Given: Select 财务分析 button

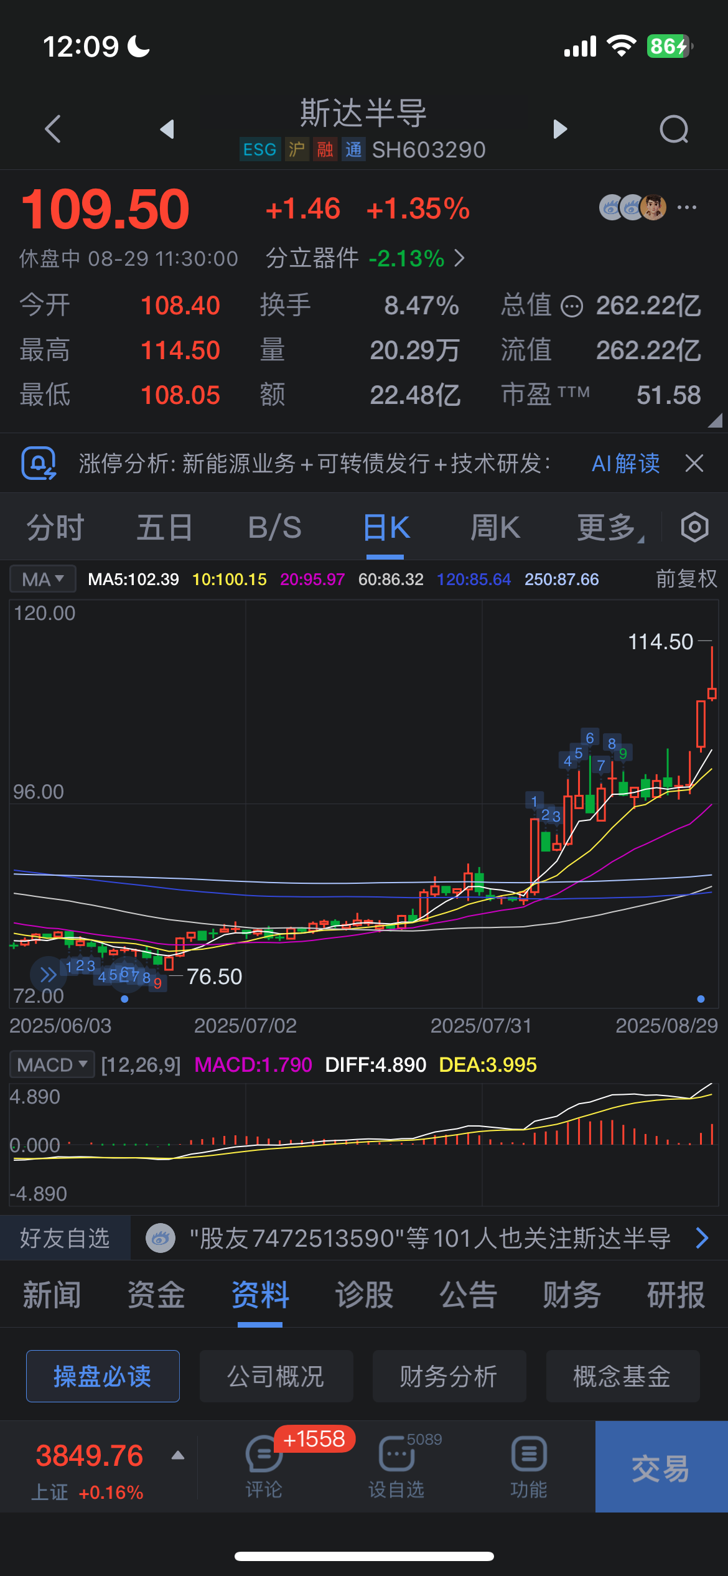Looking at the screenshot, I should coord(449,1376).
